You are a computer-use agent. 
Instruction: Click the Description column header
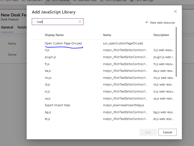tap(161, 35)
